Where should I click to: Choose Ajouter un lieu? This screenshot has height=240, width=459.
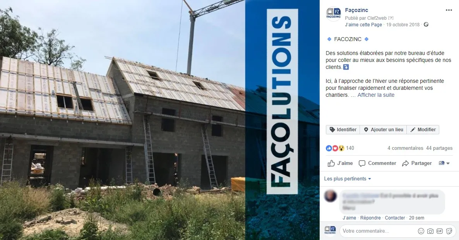click(383, 130)
